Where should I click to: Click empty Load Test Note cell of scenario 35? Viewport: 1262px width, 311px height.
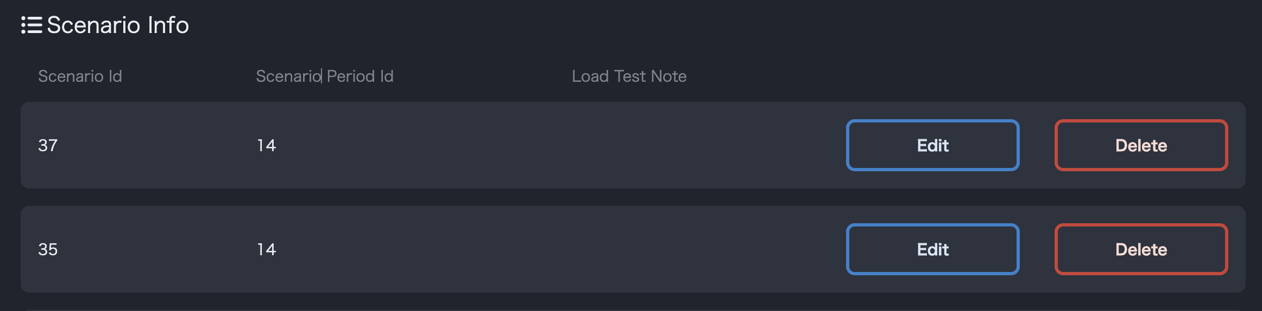pyautogui.click(x=652, y=249)
